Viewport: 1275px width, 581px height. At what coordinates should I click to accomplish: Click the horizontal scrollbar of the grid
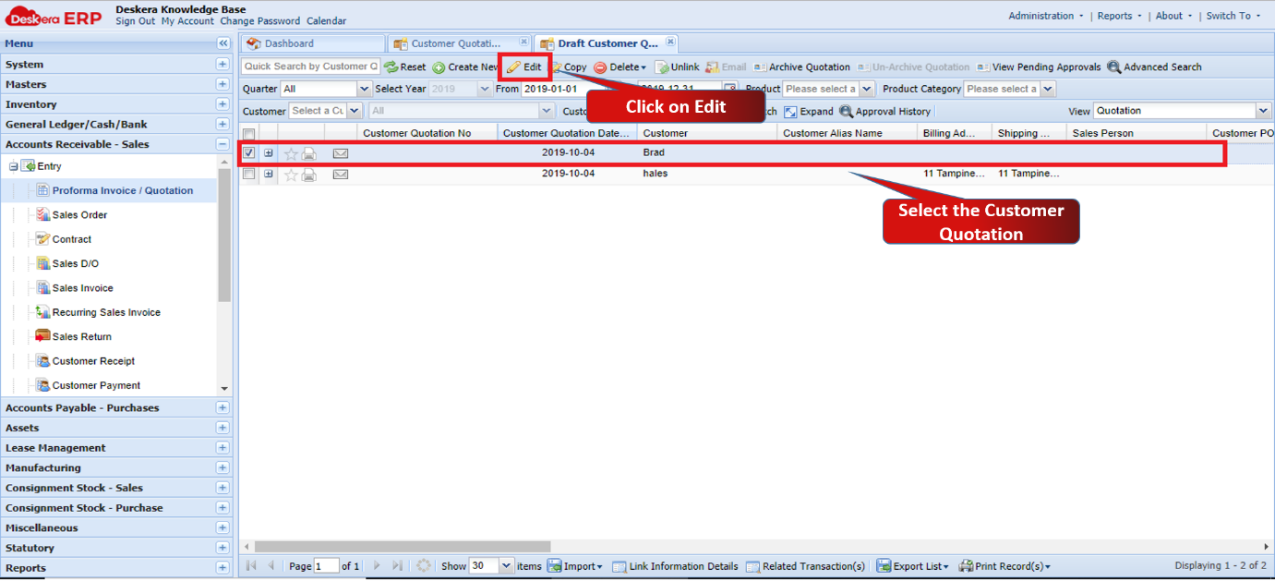(403, 547)
